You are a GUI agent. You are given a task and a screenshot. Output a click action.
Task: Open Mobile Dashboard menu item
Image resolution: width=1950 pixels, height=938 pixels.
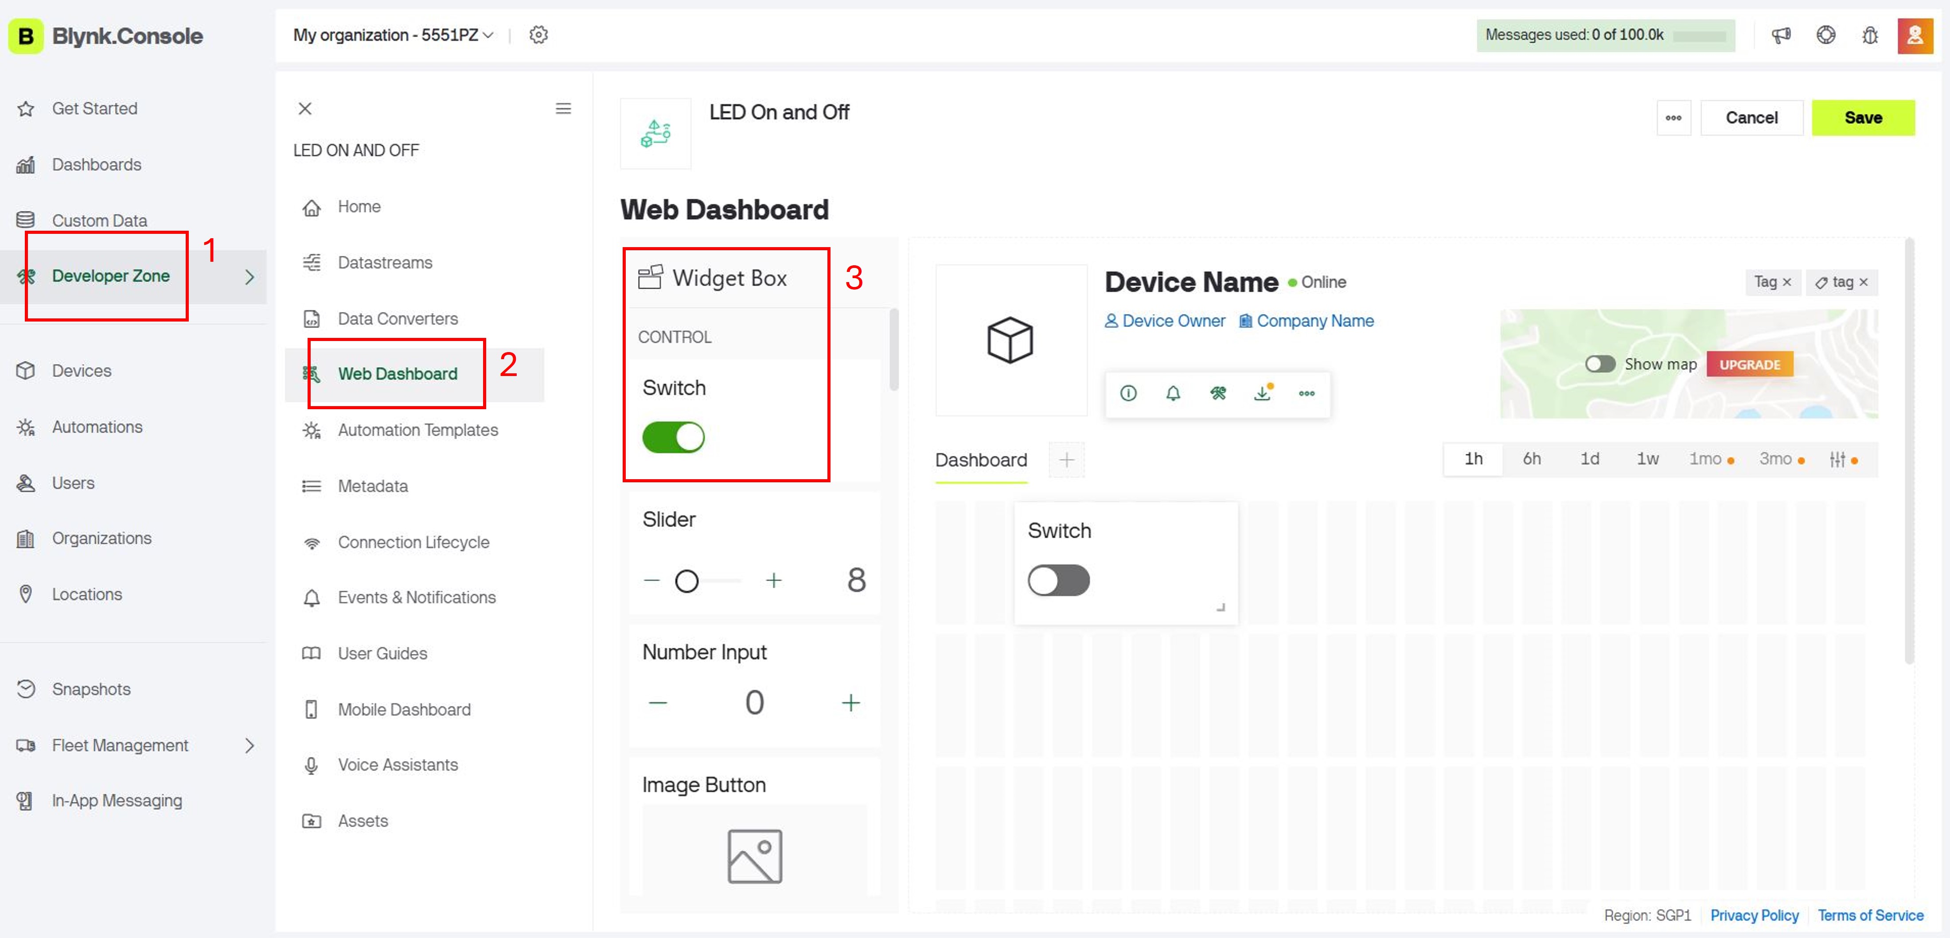coord(414,709)
